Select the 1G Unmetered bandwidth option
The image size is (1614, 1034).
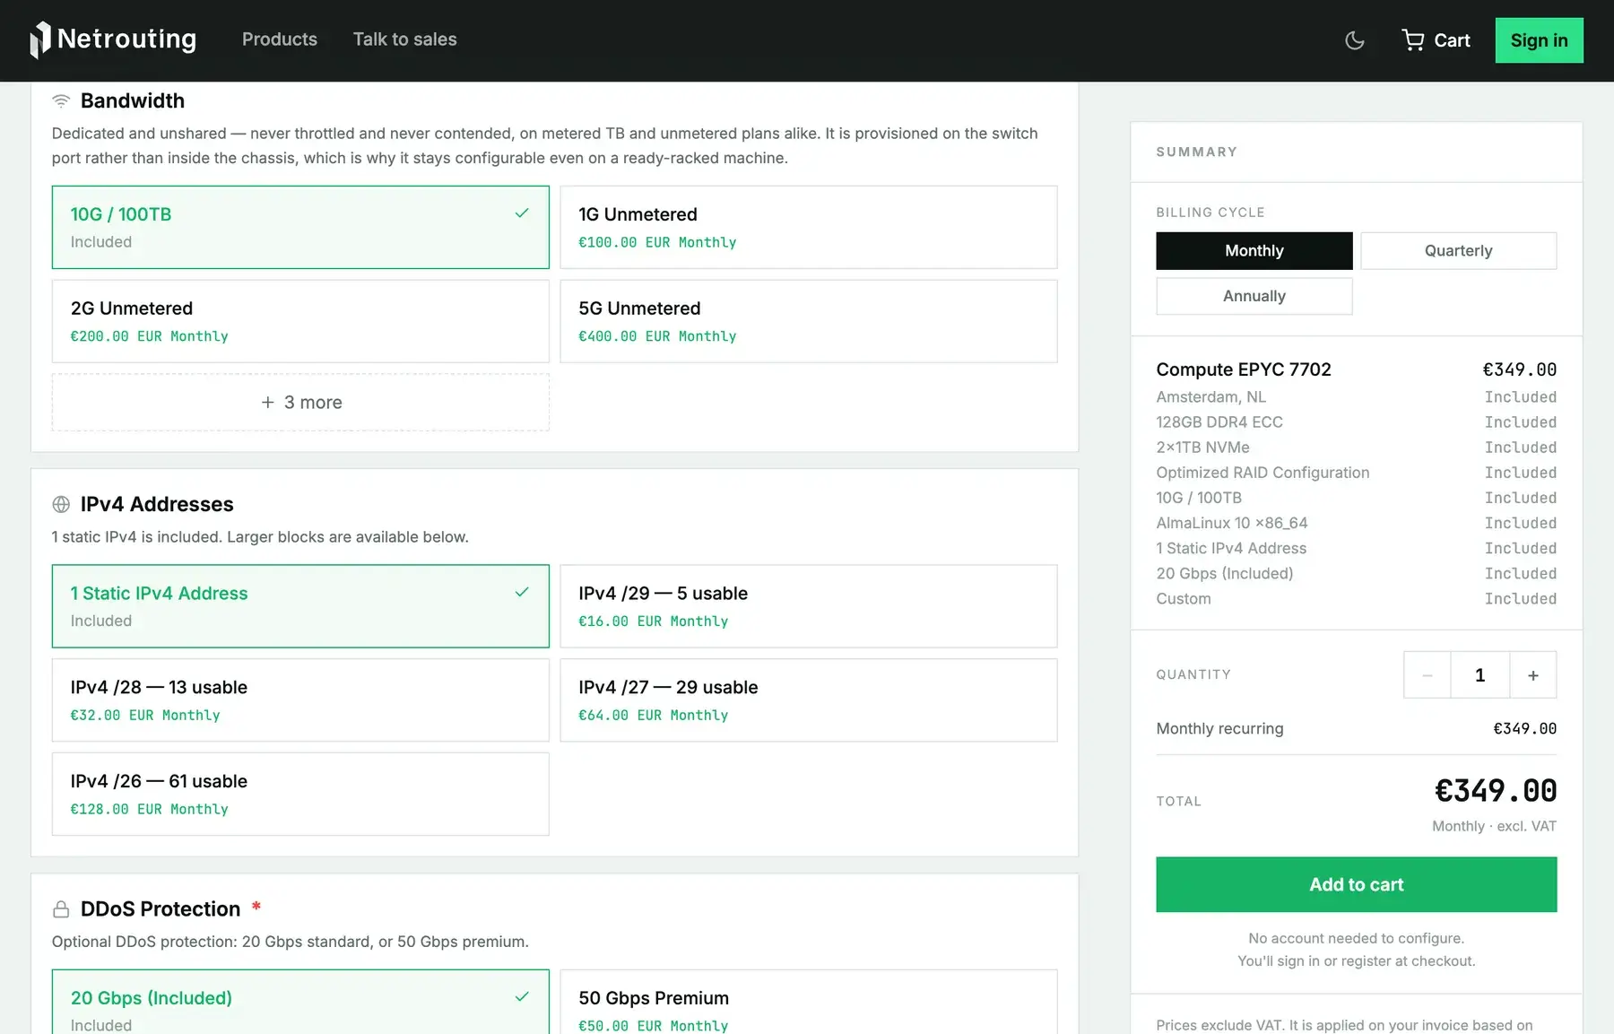point(809,228)
